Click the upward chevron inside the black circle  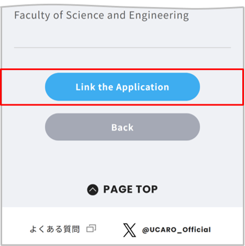click(93, 190)
